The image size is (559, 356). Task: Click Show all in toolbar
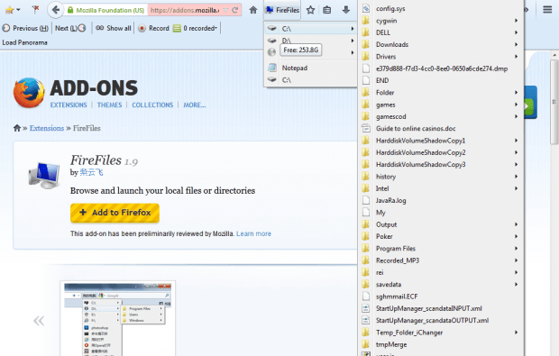pyautogui.click(x=114, y=28)
